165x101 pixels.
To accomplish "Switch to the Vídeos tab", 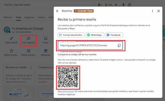I will click(42, 18).
